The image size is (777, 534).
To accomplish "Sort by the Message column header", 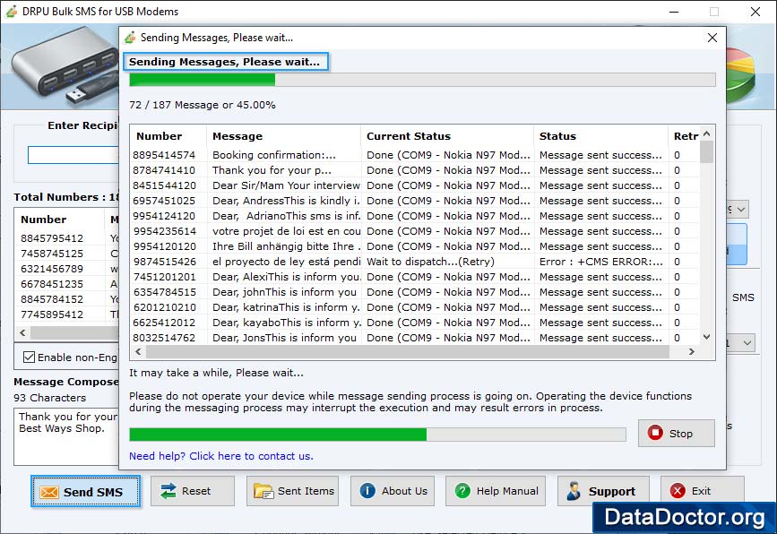I will [283, 136].
